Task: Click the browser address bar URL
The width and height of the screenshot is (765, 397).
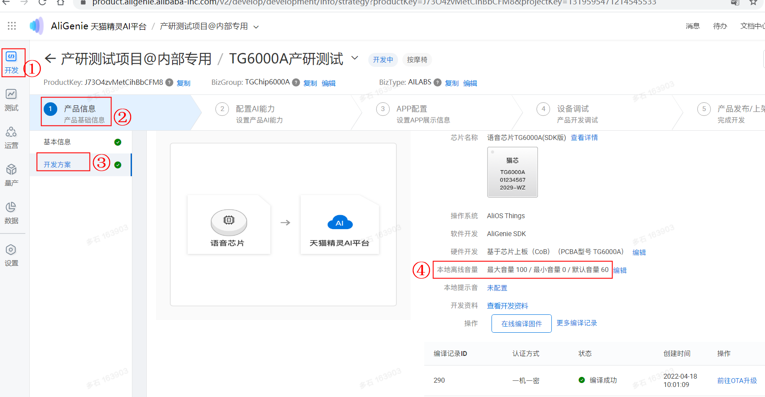Action: [x=374, y=3]
